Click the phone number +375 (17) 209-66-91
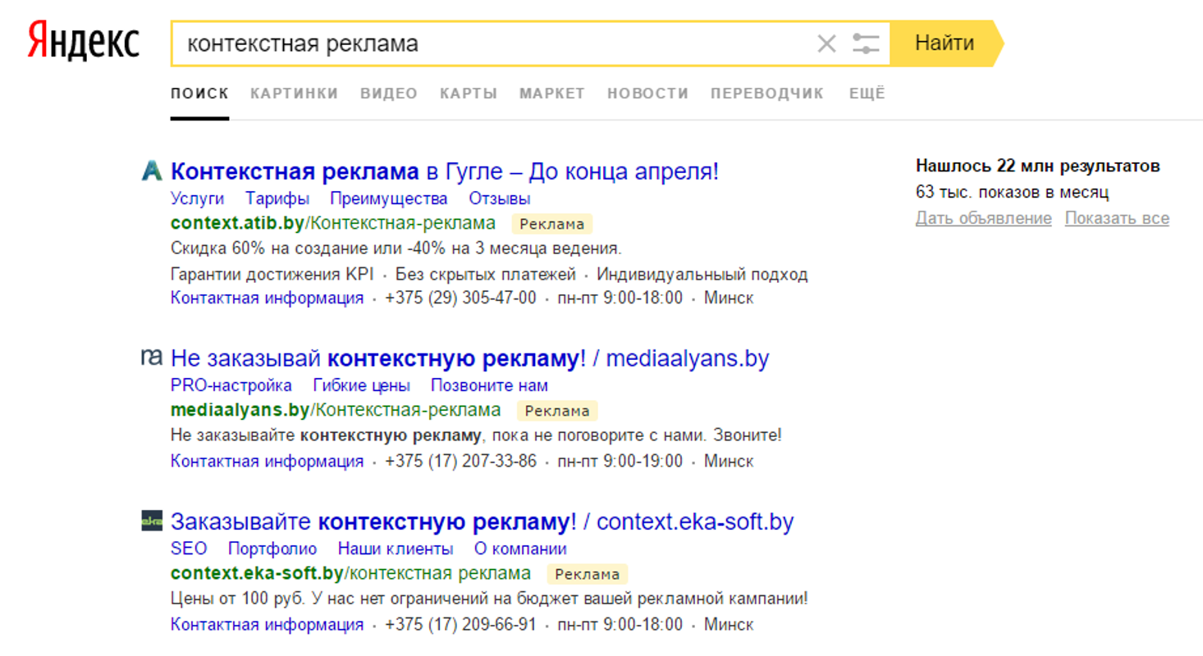Screen dimensions: 1203x656 (x=460, y=624)
